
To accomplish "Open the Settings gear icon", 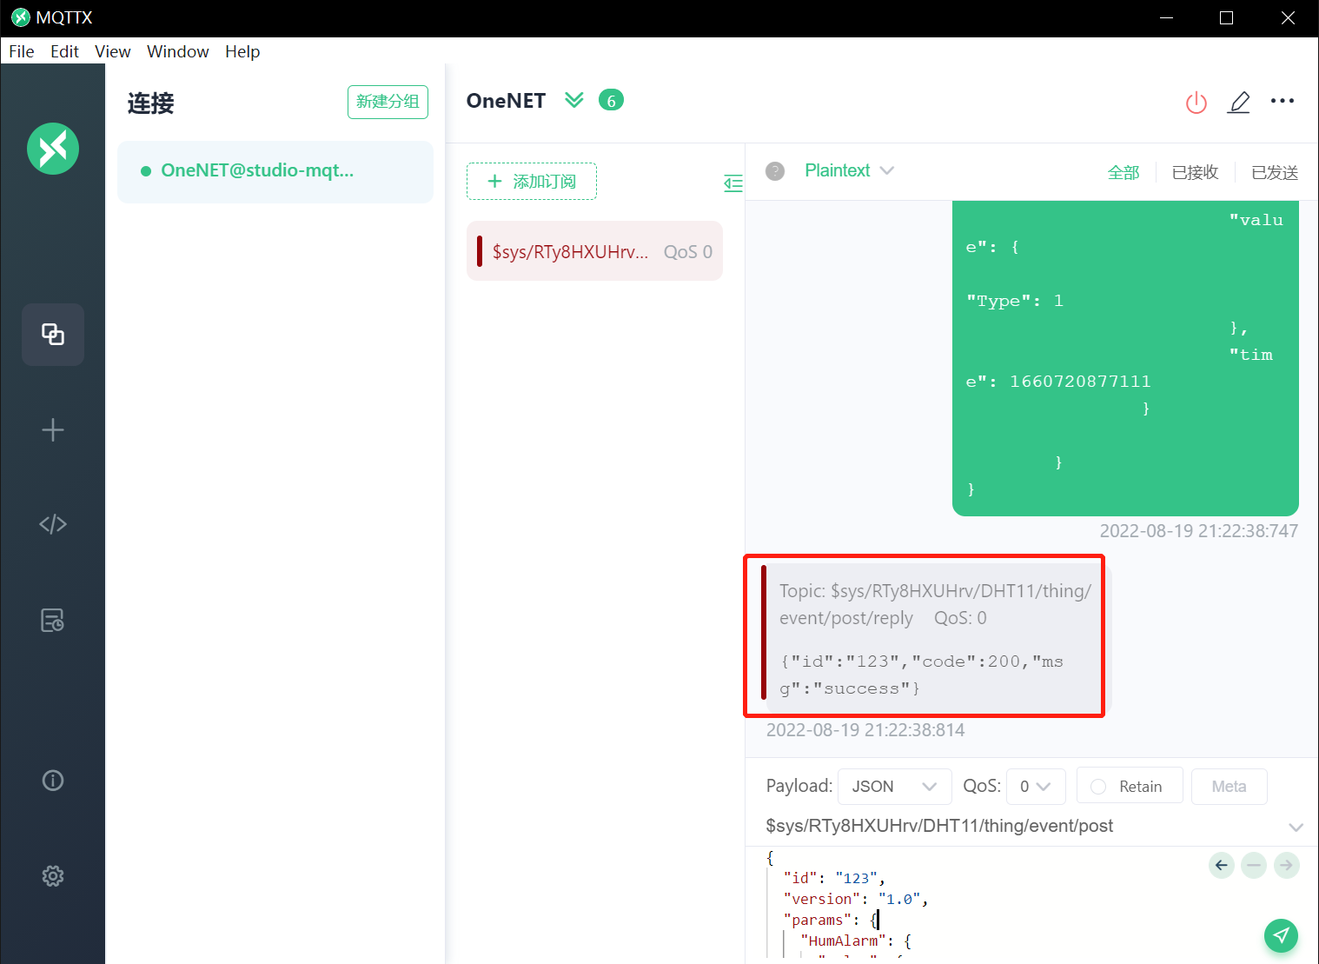I will coord(53,875).
